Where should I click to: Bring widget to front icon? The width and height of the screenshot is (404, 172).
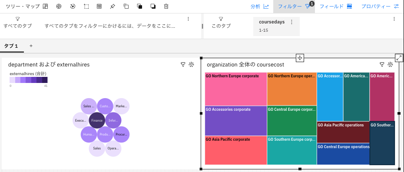click(139, 7)
